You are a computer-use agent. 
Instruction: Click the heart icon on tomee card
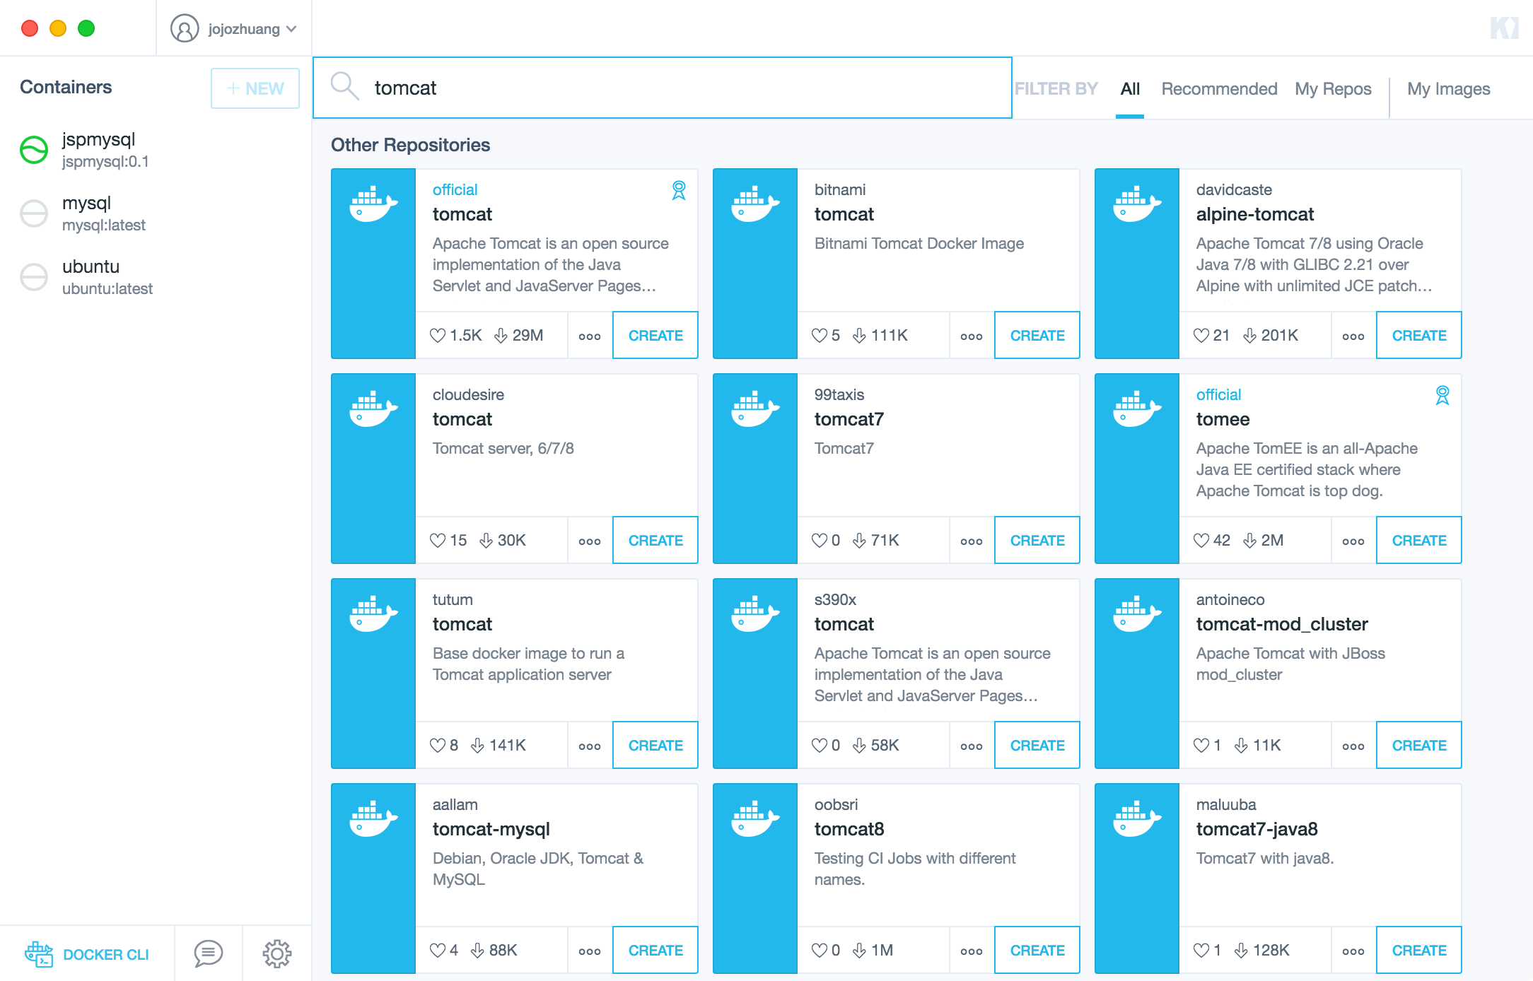tap(1201, 541)
